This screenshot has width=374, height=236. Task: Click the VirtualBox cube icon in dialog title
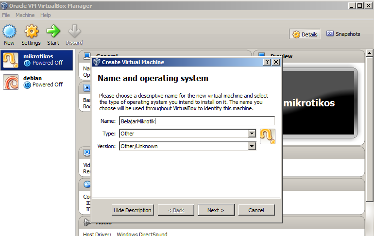[97, 62]
